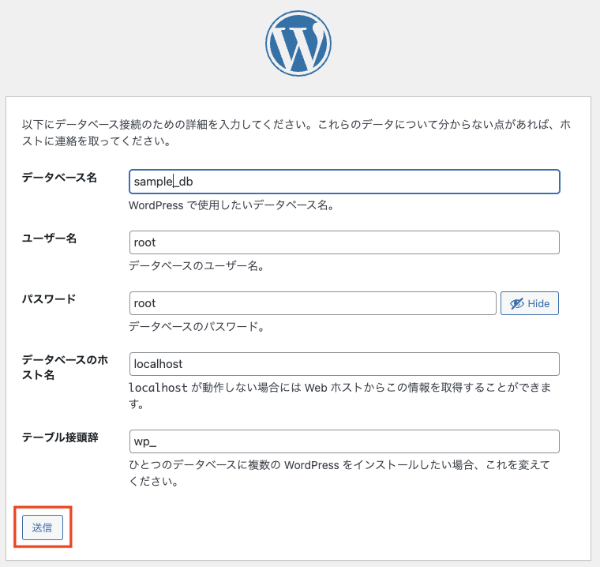Focus the テーブル接頭辞 field containing wp_
The width and height of the screenshot is (600, 567).
coord(344,441)
